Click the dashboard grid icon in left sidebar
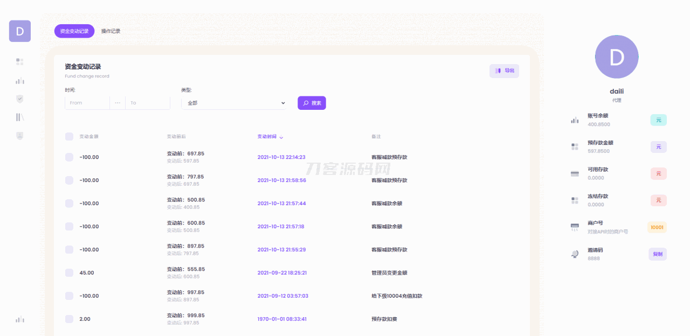 [20, 62]
